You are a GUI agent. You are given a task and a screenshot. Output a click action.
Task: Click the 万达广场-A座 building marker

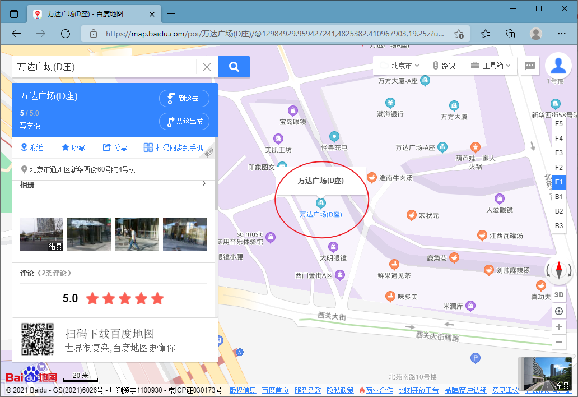(442, 147)
